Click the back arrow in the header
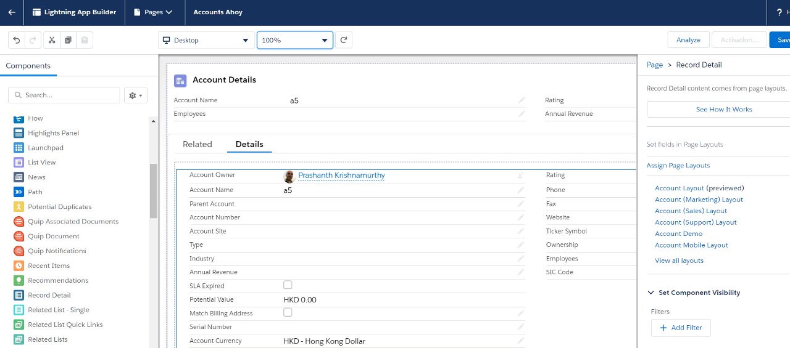The width and height of the screenshot is (790, 348). [x=12, y=12]
